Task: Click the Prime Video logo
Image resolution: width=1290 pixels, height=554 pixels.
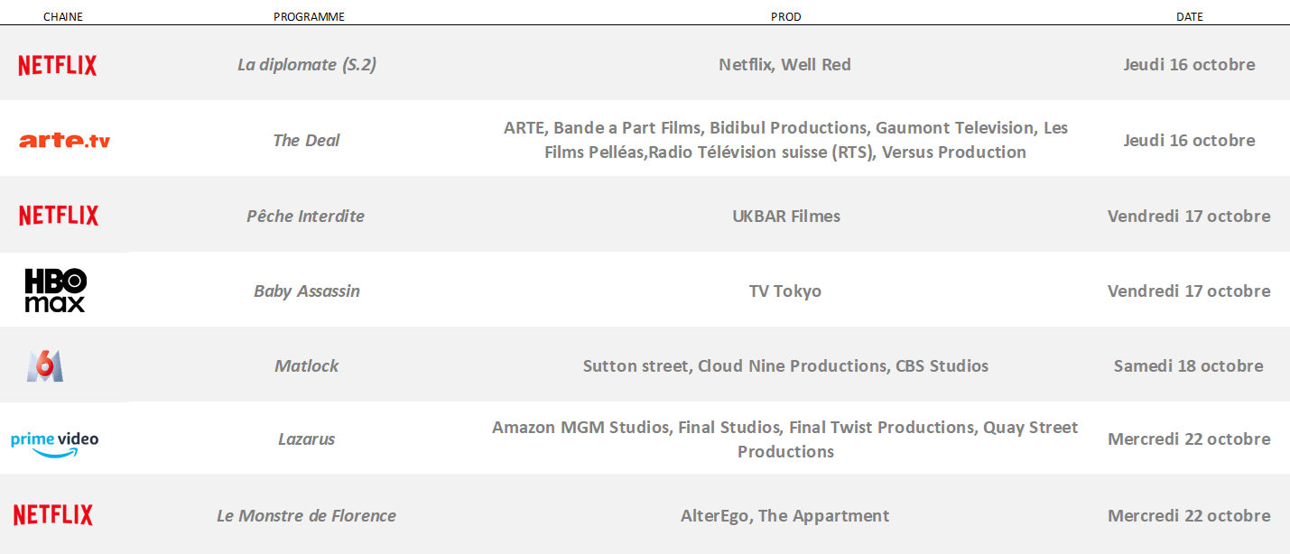Action: click(x=54, y=443)
